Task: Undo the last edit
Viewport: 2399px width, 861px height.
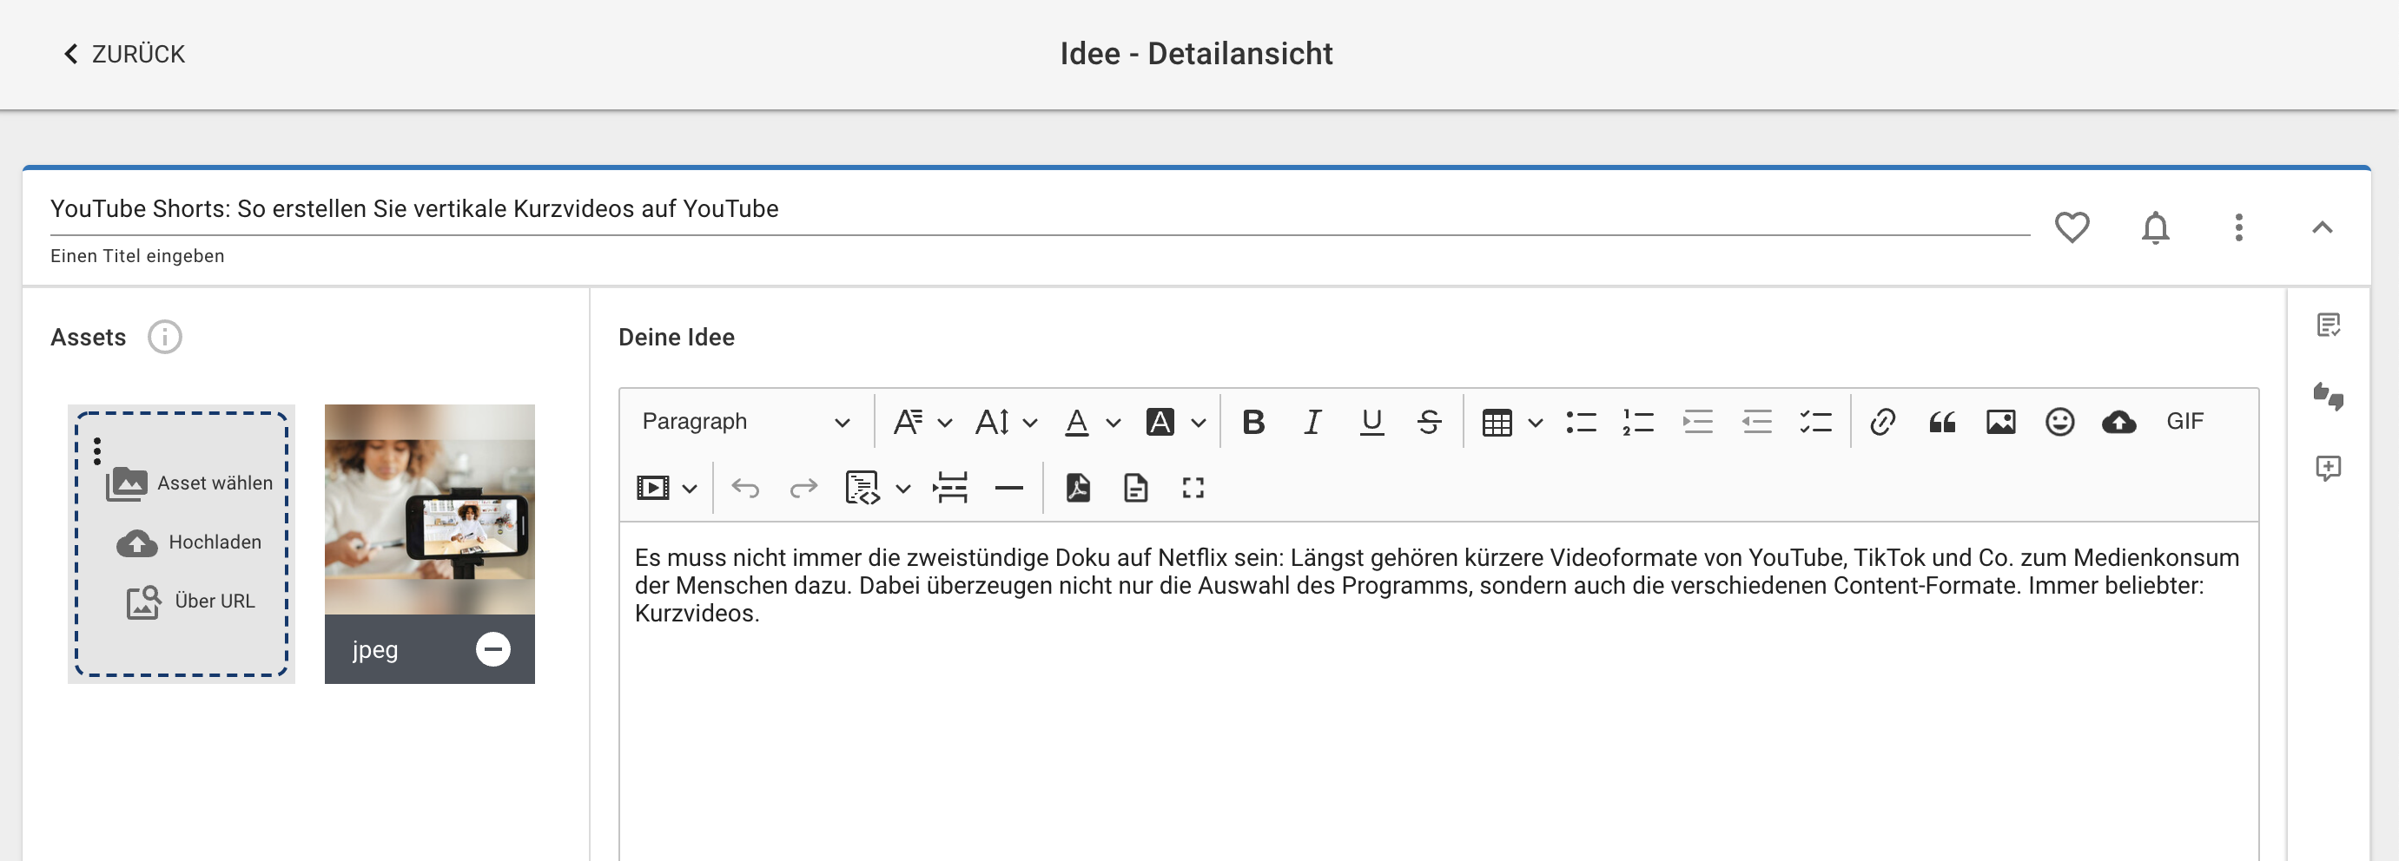Action: click(745, 488)
